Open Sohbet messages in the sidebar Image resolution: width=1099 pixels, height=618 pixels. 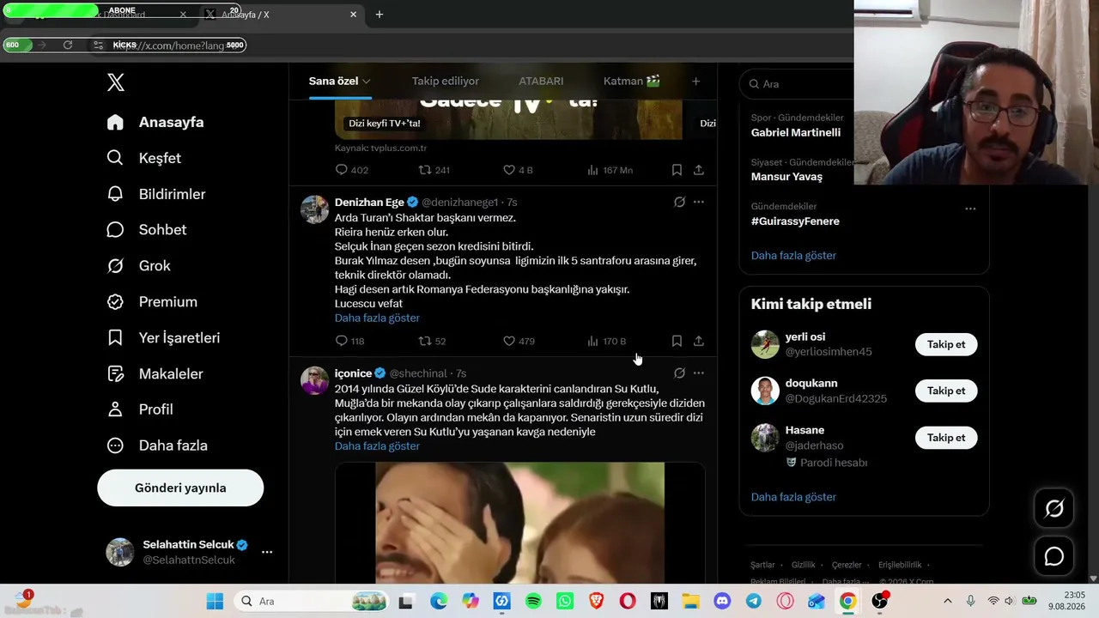pos(146,229)
